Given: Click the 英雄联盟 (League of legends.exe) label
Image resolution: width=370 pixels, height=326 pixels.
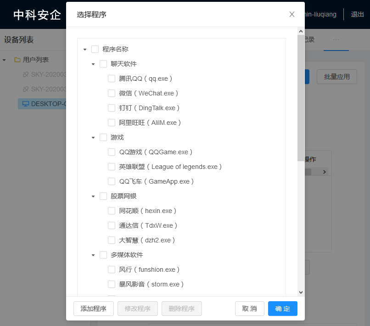Looking at the screenshot, I should click(x=170, y=167).
